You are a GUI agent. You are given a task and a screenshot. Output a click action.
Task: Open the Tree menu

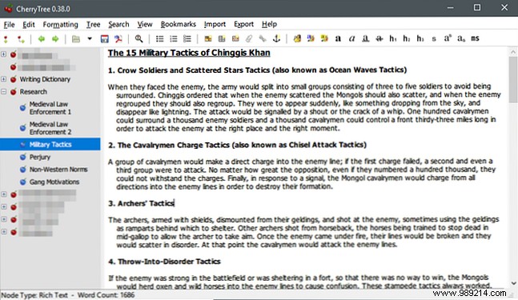(93, 25)
